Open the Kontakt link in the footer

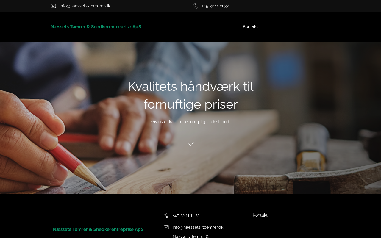click(x=260, y=215)
